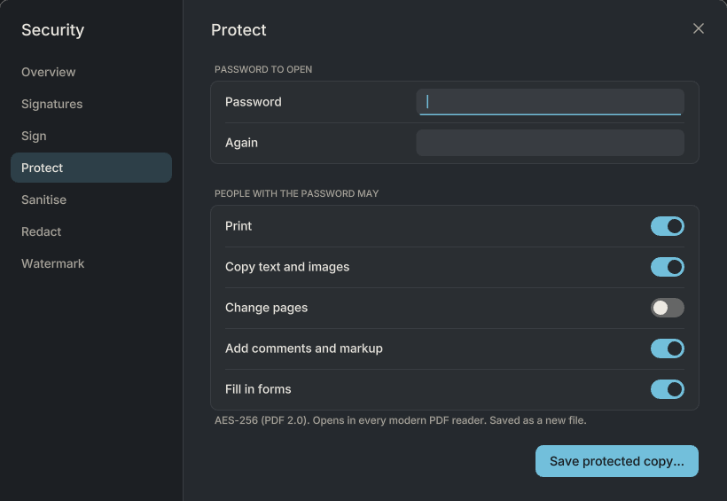
Task: Click the Again field label
Action: tap(241, 143)
